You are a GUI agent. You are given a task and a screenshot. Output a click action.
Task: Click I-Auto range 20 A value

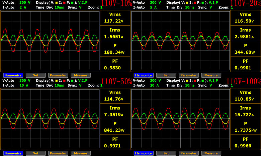pos(155,85)
